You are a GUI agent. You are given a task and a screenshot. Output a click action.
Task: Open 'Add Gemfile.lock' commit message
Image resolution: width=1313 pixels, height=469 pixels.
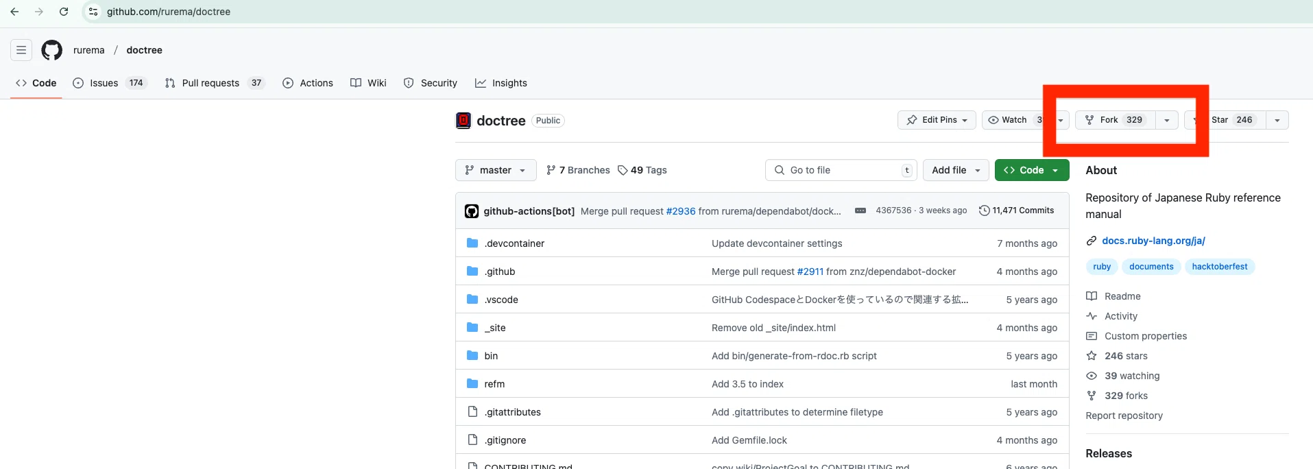coord(749,440)
